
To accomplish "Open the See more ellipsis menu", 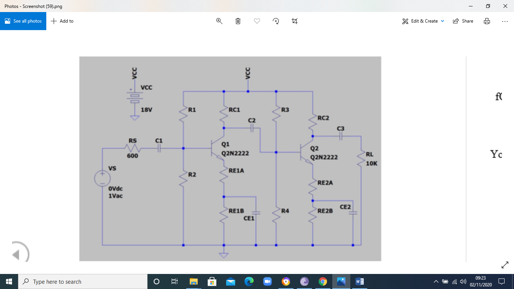I will coord(505,21).
